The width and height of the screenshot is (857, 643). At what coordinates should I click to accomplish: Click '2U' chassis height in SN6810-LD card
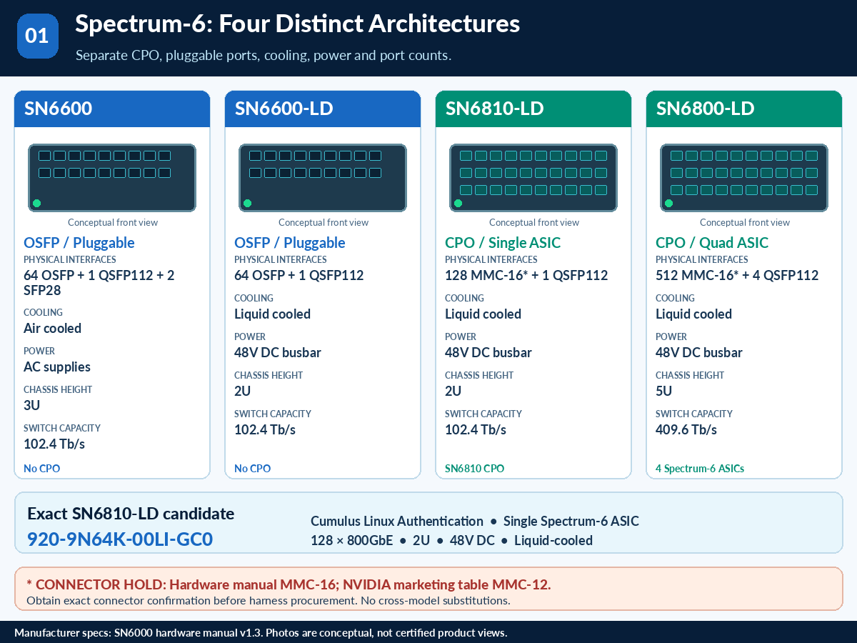453,392
